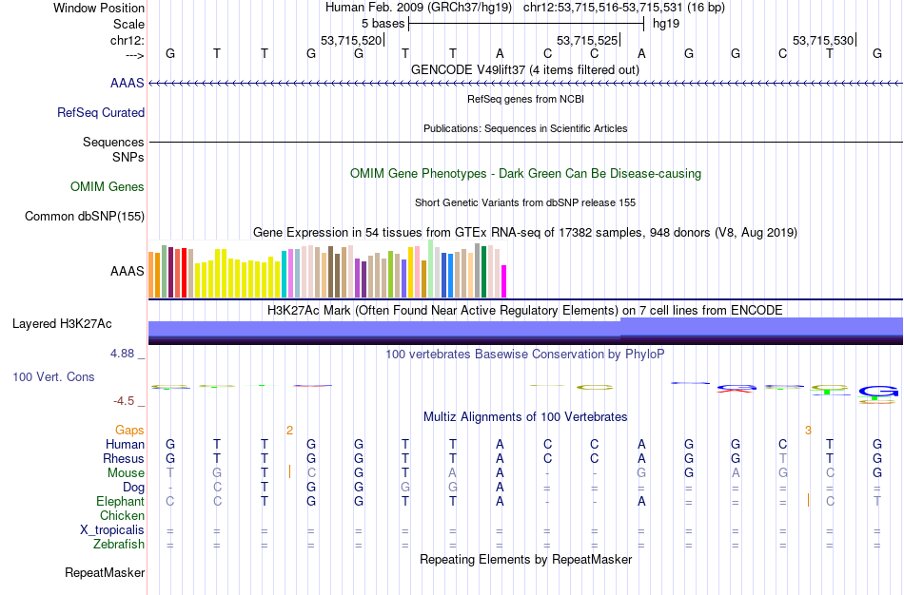Select position marker 53,715,520

click(351, 40)
